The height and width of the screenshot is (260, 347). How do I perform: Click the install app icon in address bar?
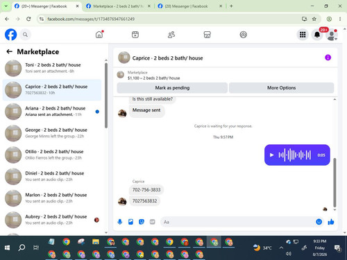coord(304,19)
